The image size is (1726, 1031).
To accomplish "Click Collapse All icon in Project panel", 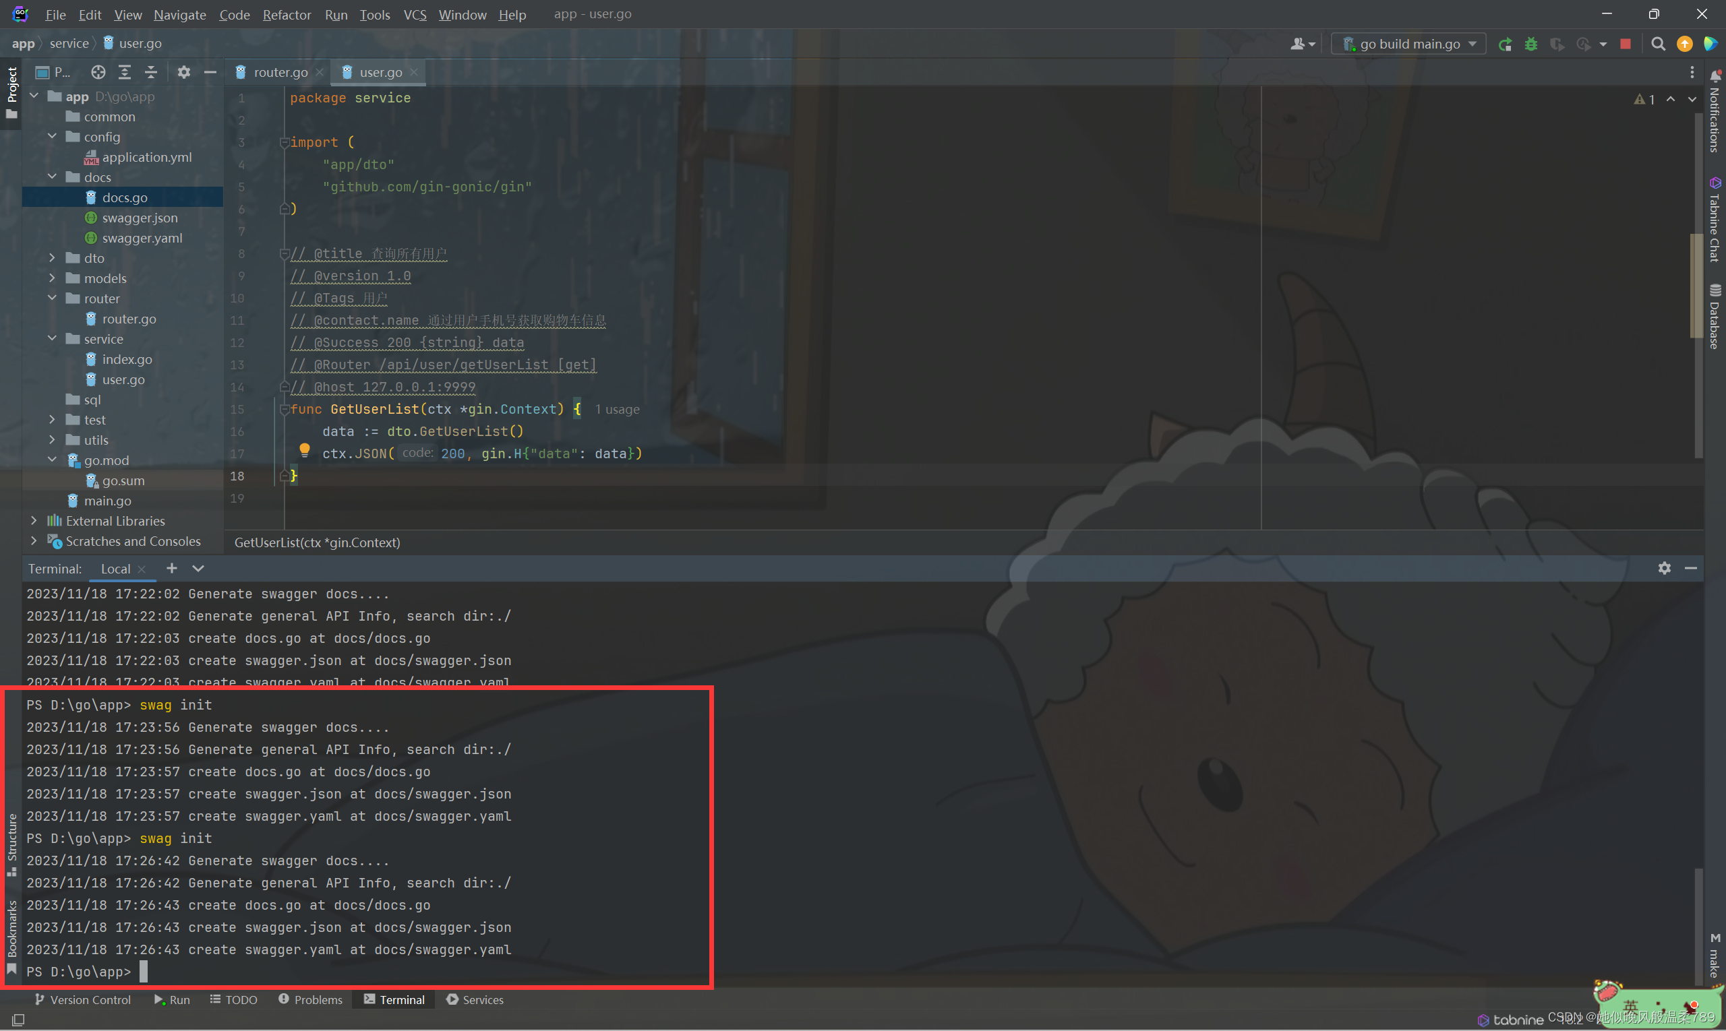I will (x=151, y=72).
